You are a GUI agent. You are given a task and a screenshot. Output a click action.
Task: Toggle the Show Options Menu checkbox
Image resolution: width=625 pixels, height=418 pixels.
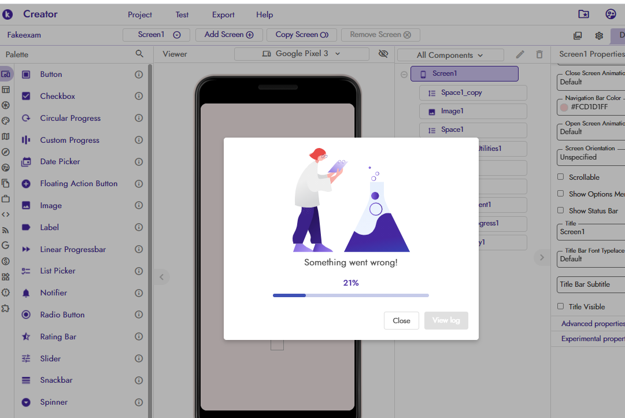560,194
